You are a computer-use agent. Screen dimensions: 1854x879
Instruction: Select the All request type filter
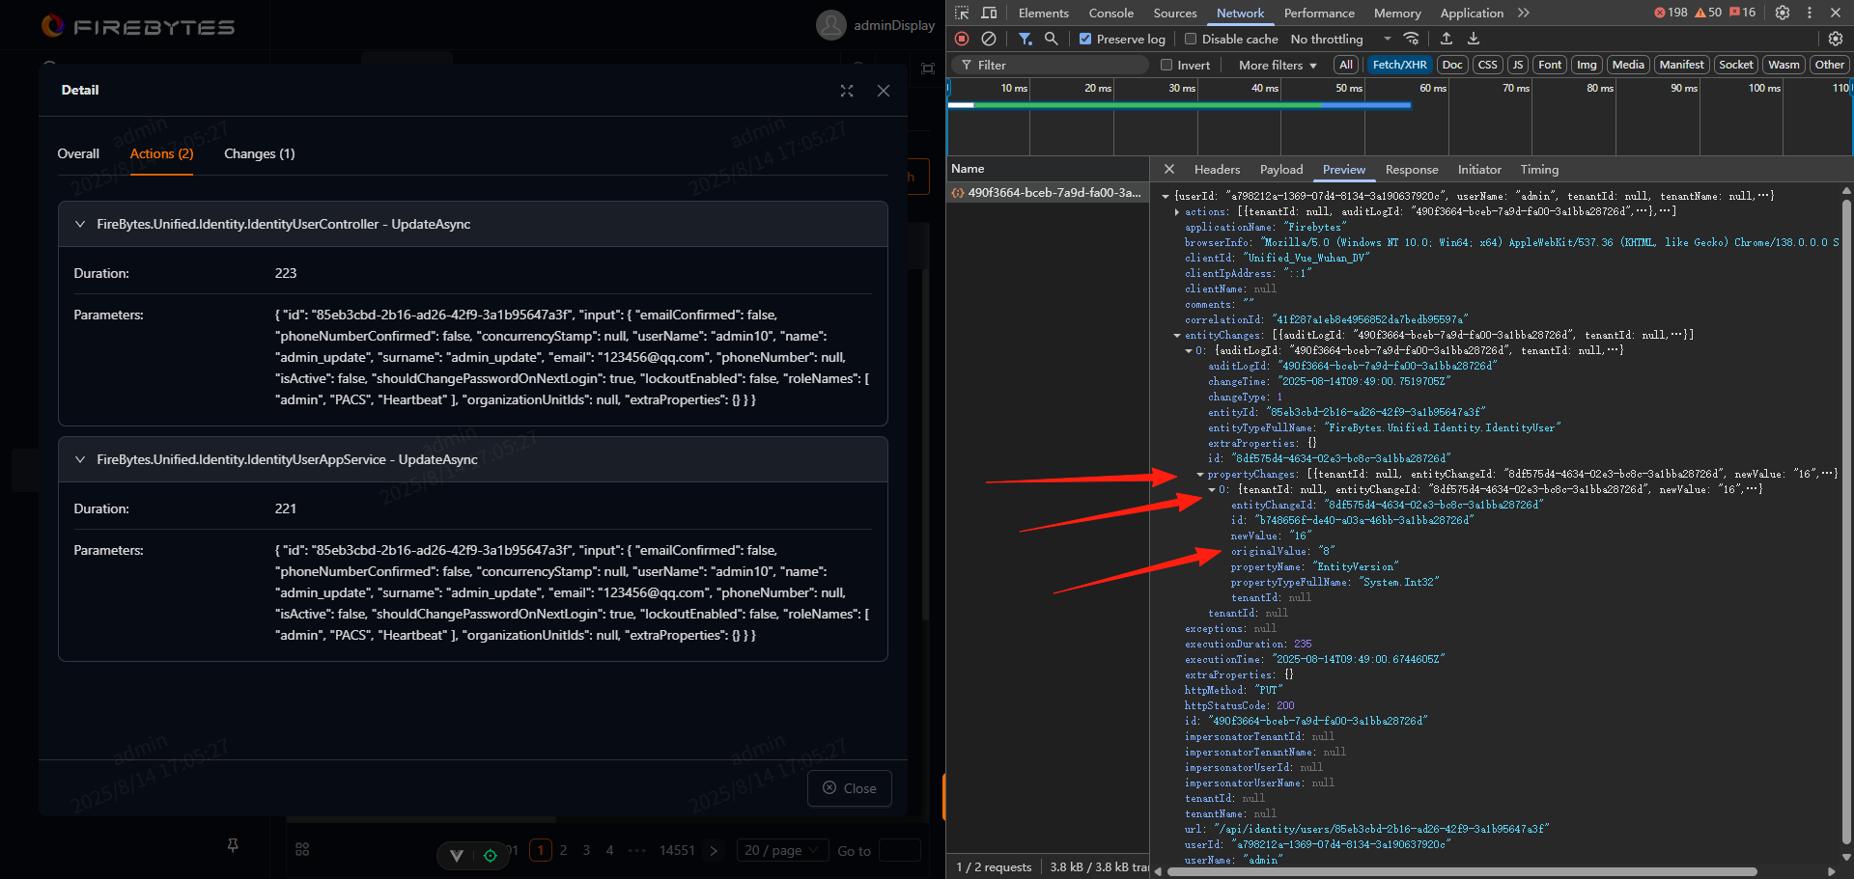[1346, 65]
